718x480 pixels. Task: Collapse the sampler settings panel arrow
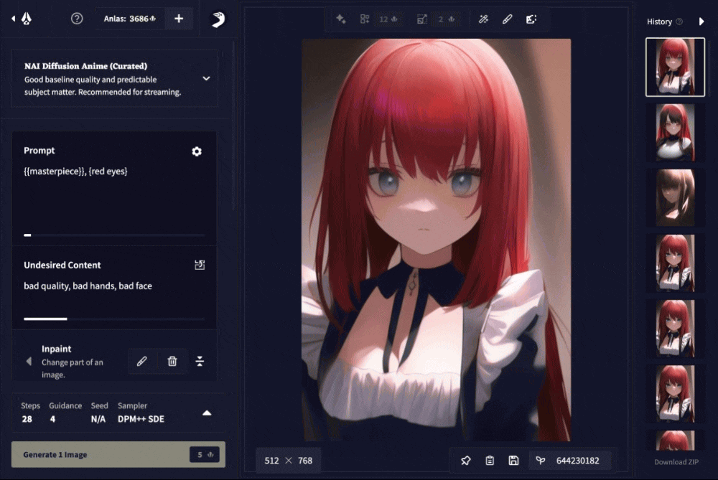[x=207, y=413]
